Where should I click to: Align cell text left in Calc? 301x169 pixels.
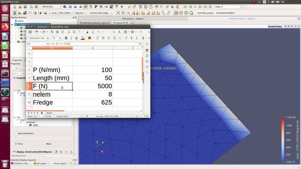tap(98, 38)
